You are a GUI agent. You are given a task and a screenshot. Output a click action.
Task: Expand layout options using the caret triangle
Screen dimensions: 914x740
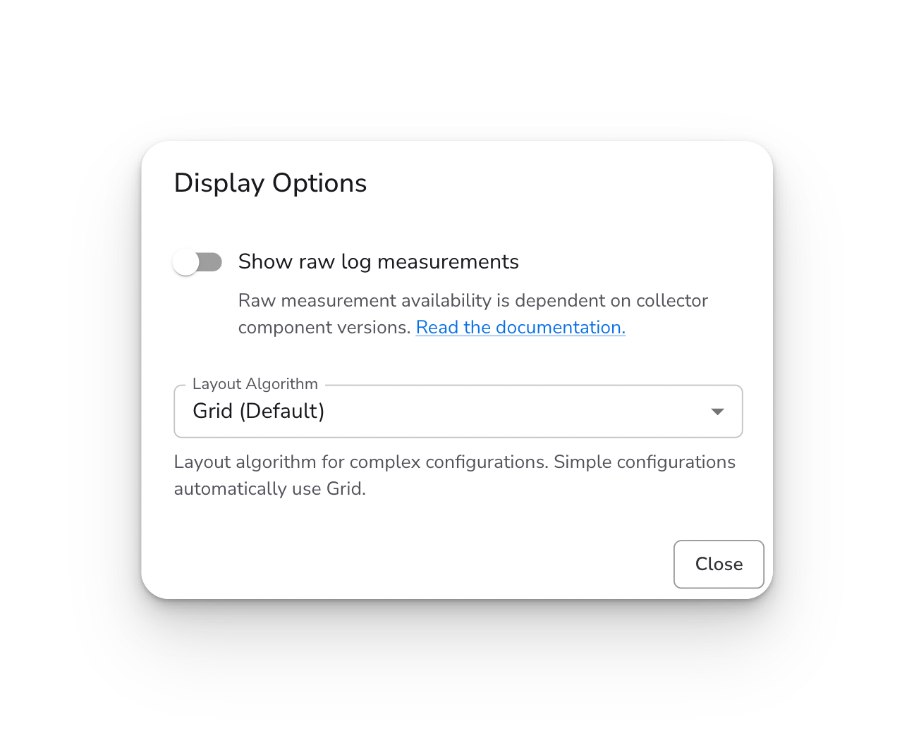point(717,412)
